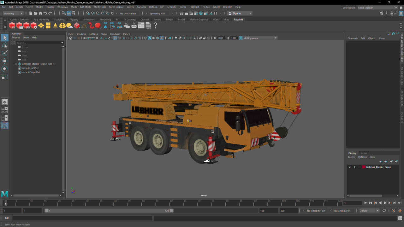Open the sRGB gamma dropdown
The height and width of the screenshot is (227, 404).
(x=260, y=38)
